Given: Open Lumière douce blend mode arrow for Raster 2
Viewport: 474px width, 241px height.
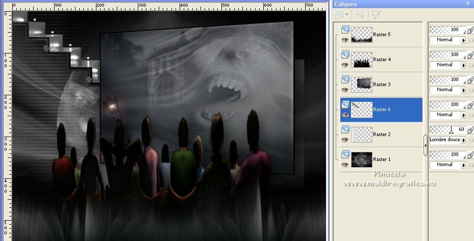Looking at the screenshot, I should [x=463, y=141].
